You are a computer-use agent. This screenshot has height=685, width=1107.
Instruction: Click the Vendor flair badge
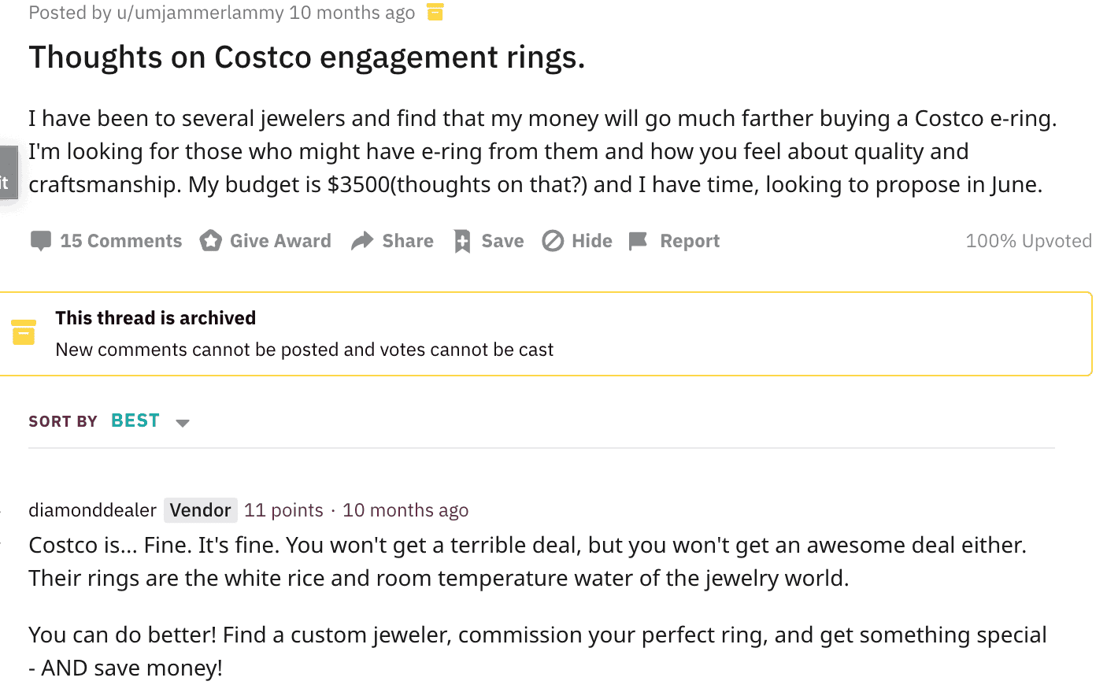pyautogui.click(x=201, y=510)
